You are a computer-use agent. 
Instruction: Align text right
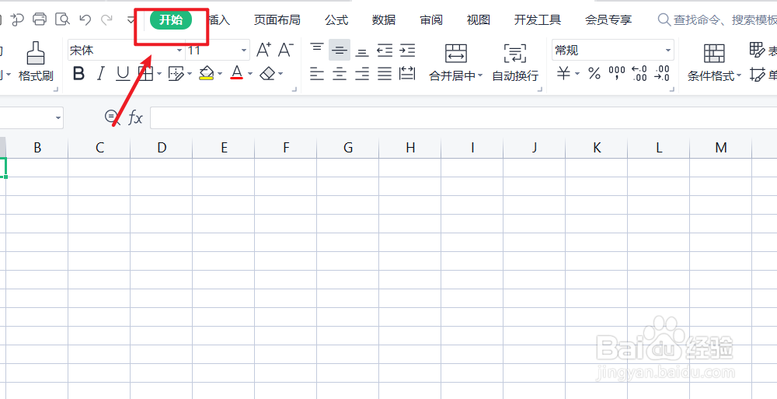coord(362,74)
